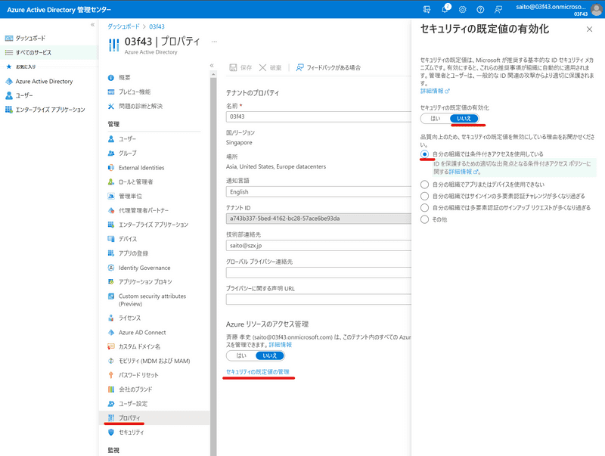Image resolution: width=605 pixels, height=456 pixels.
Task: Collapse the resource menu with double chevron
Action: (x=212, y=66)
